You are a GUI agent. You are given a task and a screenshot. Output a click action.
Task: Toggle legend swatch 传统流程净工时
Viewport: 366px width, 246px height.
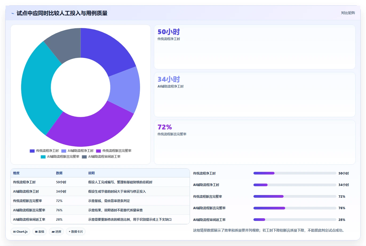click(x=32, y=151)
